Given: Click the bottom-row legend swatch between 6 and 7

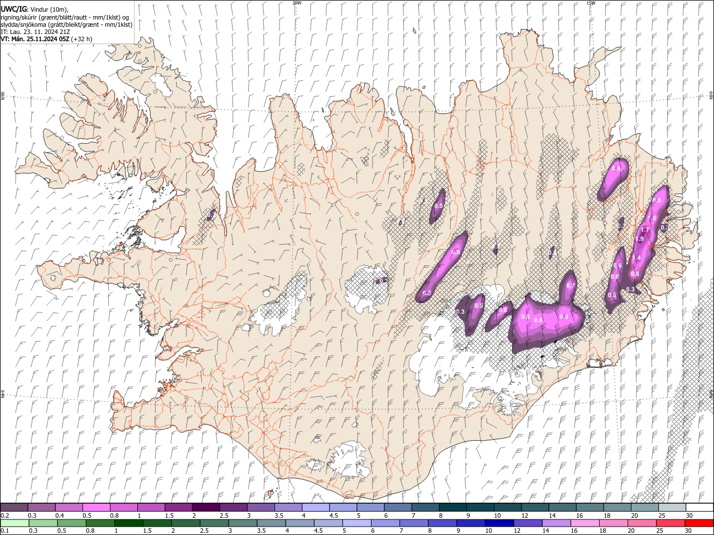Looking at the screenshot, I should click(385, 523).
